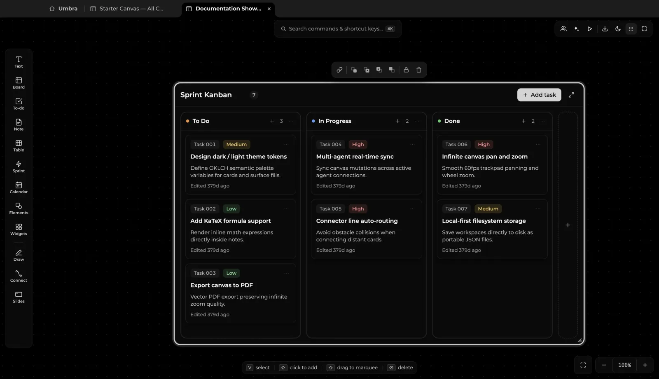Open the Elements tool
The height and width of the screenshot is (379, 659).
pos(19,208)
